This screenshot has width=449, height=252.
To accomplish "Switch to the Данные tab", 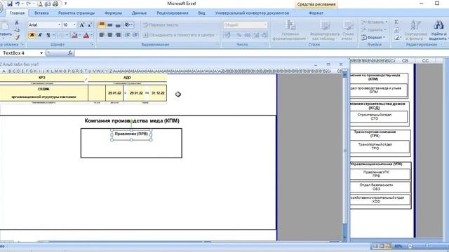I will click(139, 13).
